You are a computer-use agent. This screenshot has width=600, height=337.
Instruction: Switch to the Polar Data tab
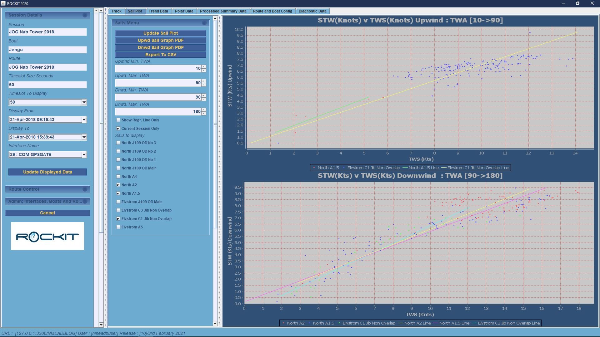tap(184, 11)
